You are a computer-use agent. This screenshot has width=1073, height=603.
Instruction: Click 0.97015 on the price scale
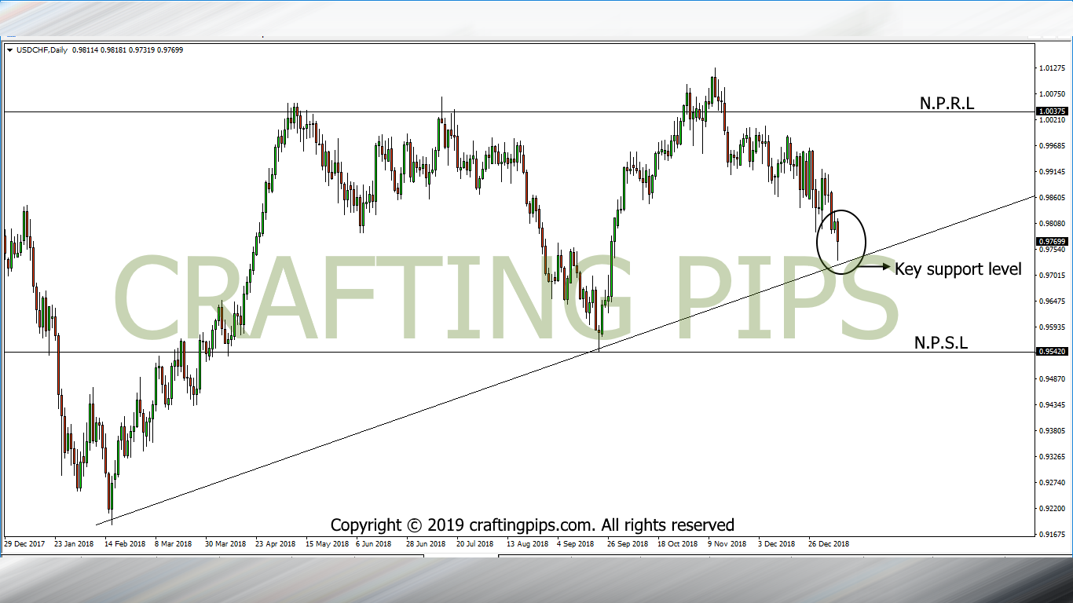1052,276
